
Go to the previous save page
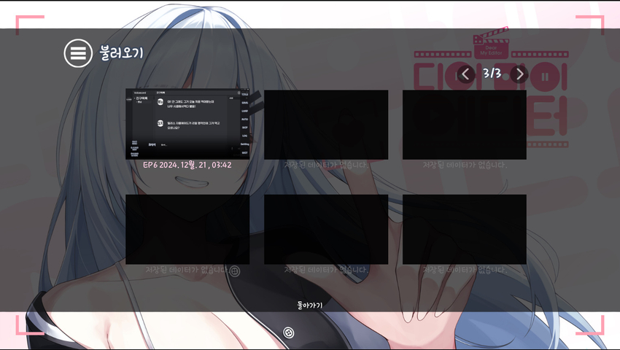tap(466, 74)
